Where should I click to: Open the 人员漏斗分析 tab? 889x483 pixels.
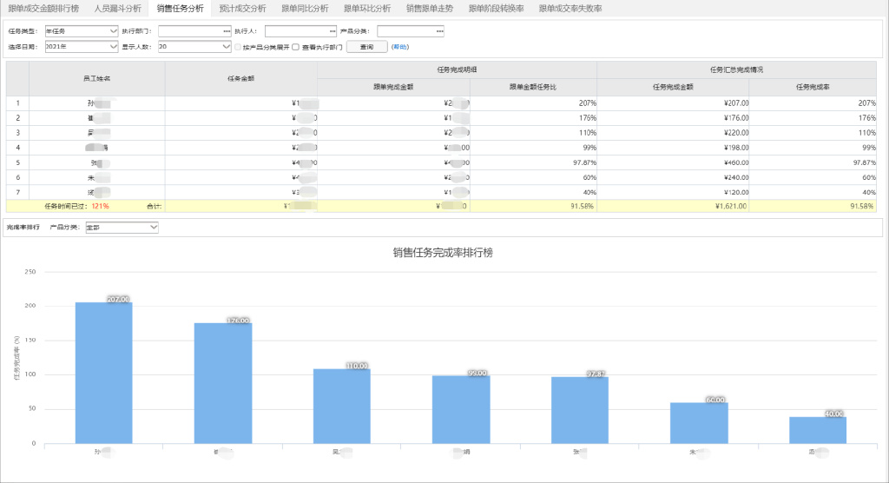[117, 8]
